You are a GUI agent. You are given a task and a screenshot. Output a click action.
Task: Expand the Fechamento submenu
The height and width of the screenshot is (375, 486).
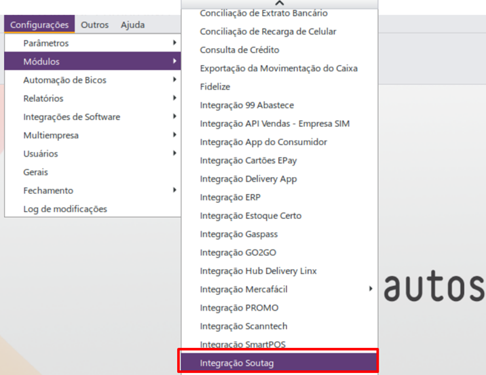(93, 190)
